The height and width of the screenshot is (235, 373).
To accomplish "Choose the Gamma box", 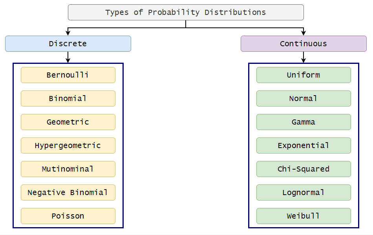I will click(x=304, y=122).
